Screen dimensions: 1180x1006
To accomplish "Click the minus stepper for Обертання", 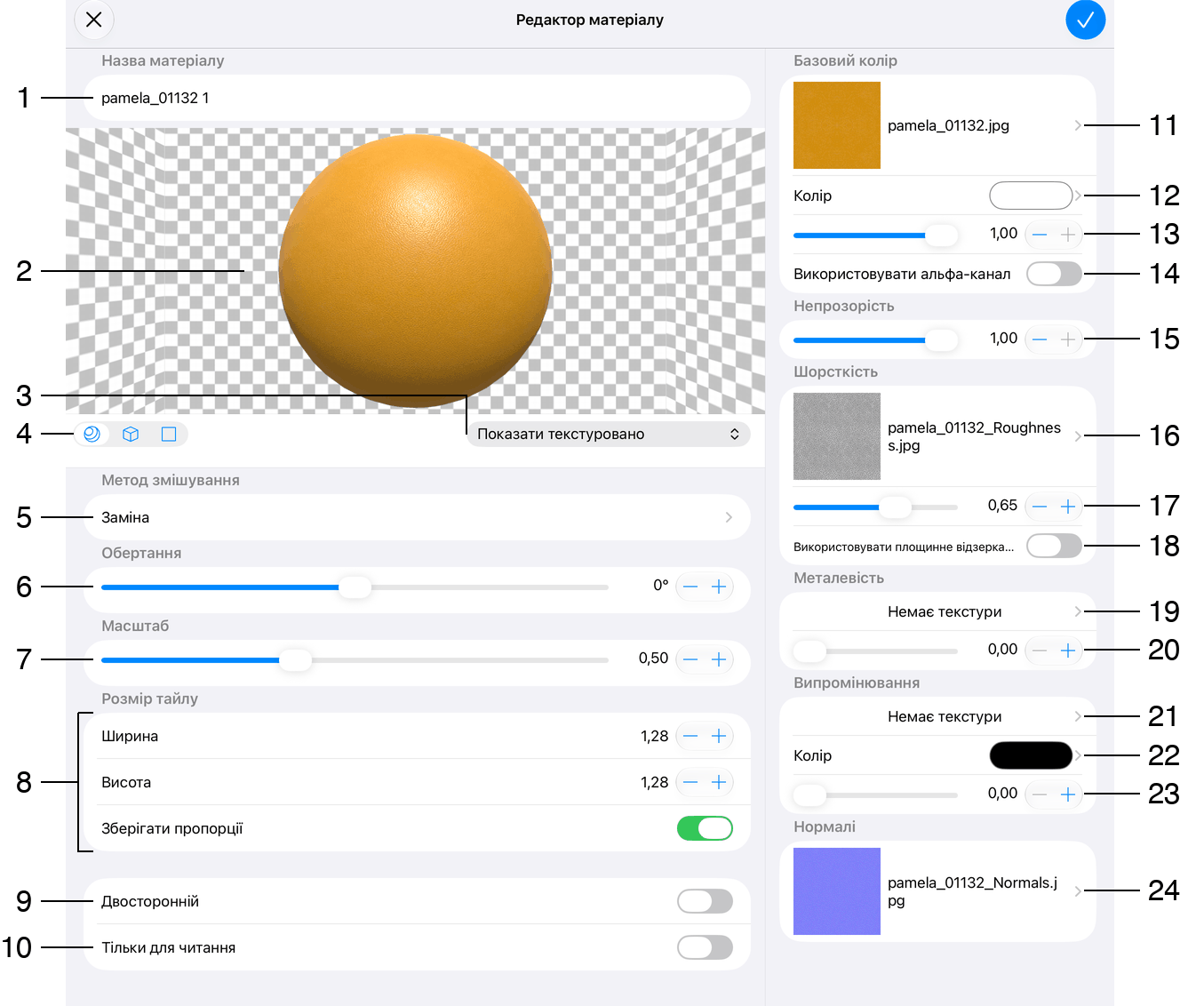I will click(x=690, y=587).
